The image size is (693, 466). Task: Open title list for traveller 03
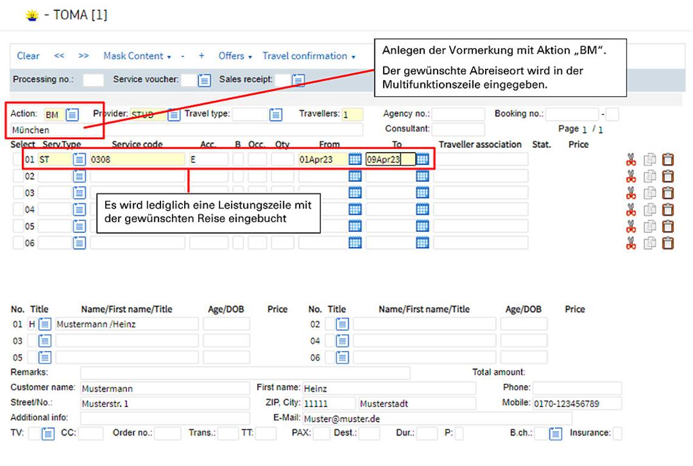[45, 341]
